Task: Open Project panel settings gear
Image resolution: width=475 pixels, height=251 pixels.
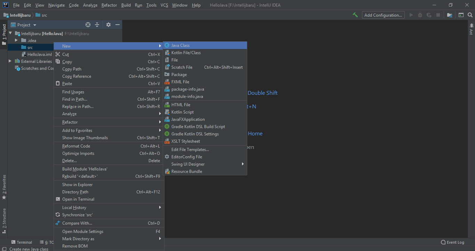Action: click(x=108, y=25)
